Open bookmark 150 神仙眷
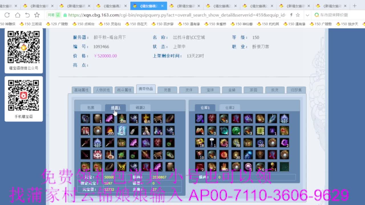The height and width of the screenshot is (205, 365). click(x=242, y=24)
